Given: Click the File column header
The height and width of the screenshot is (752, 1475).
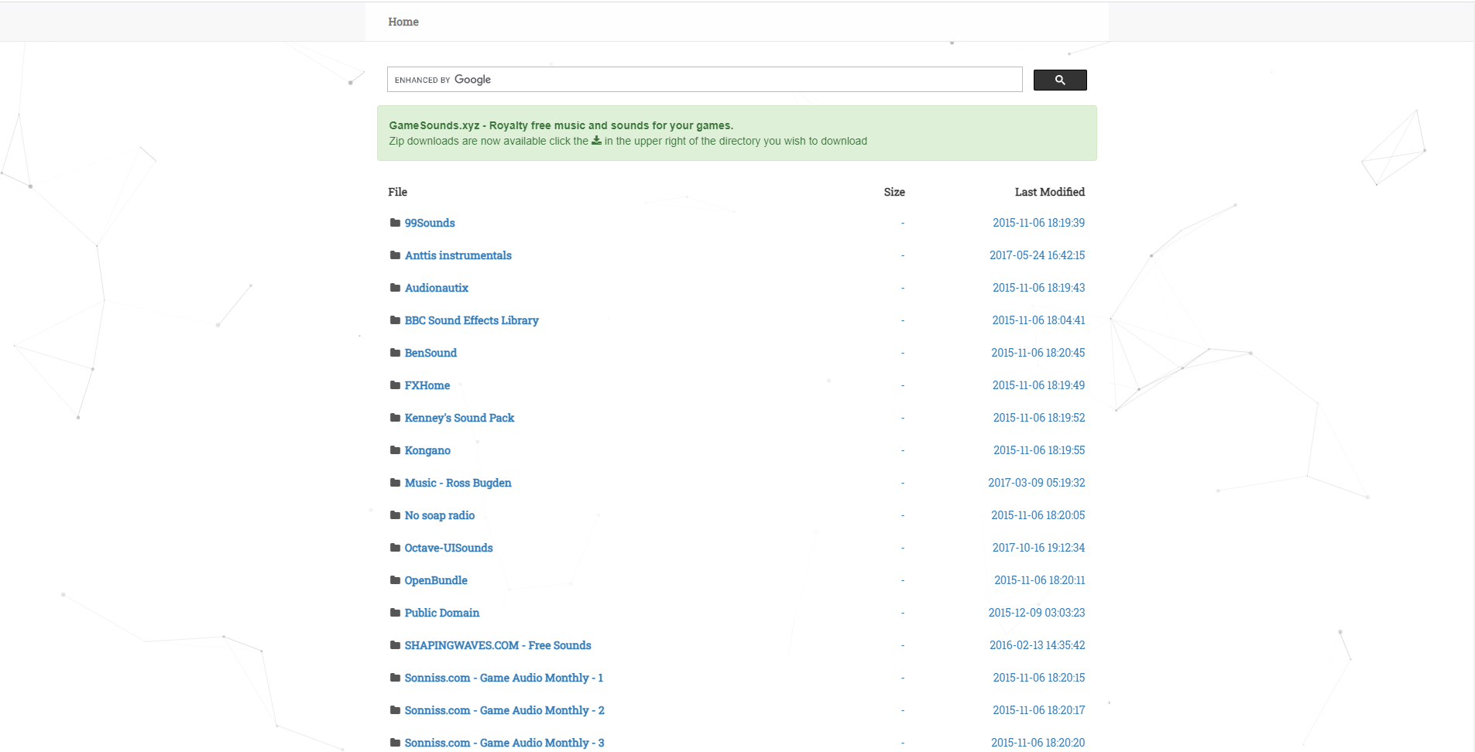Looking at the screenshot, I should (x=397, y=192).
